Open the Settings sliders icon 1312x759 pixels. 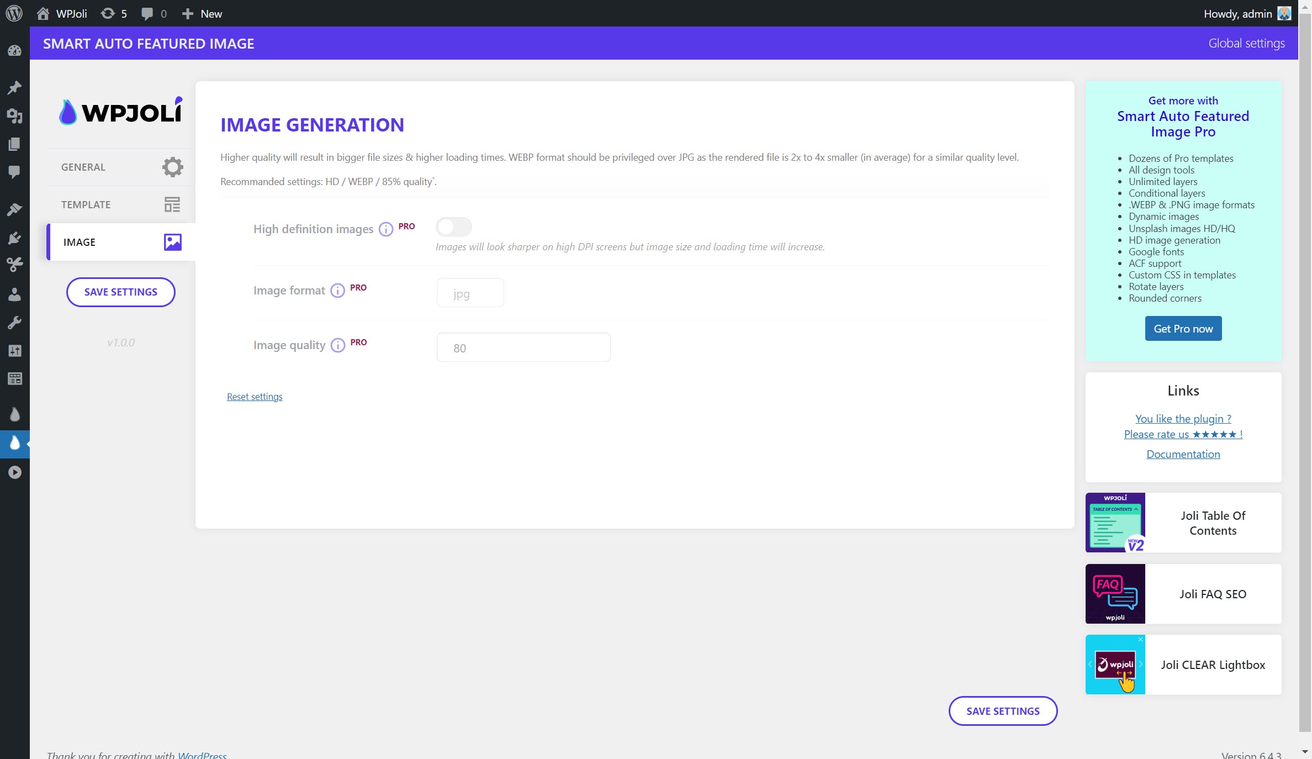pyautogui.click(x=15, y=351)
